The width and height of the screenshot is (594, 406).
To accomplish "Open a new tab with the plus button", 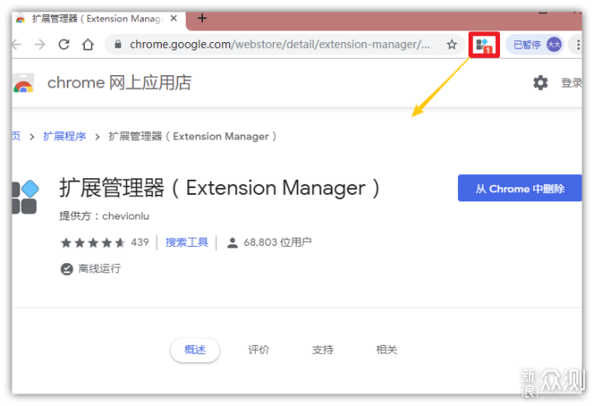I will pos(202,18).
